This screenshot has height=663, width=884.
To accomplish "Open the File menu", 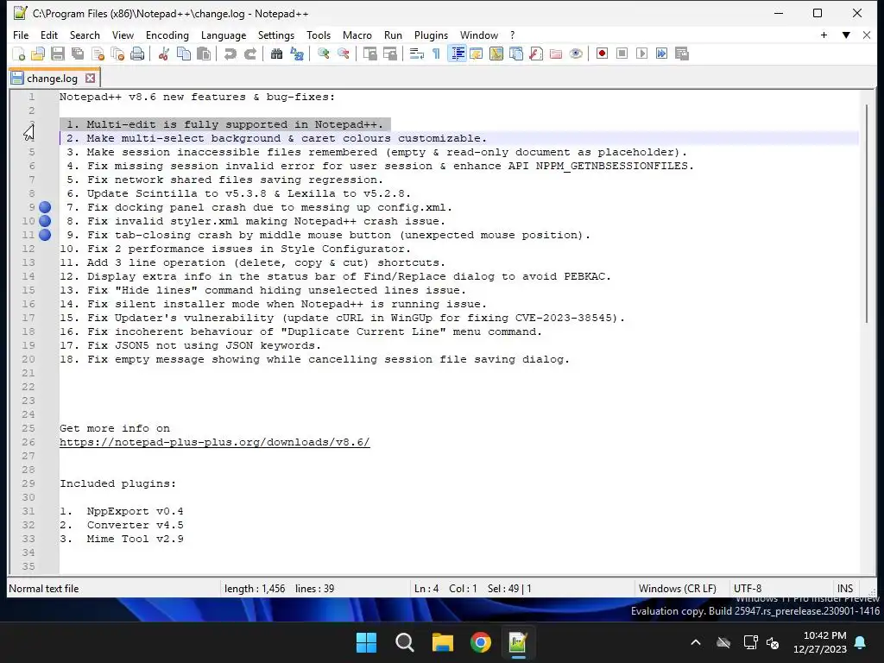I will (x=21, y=35).
